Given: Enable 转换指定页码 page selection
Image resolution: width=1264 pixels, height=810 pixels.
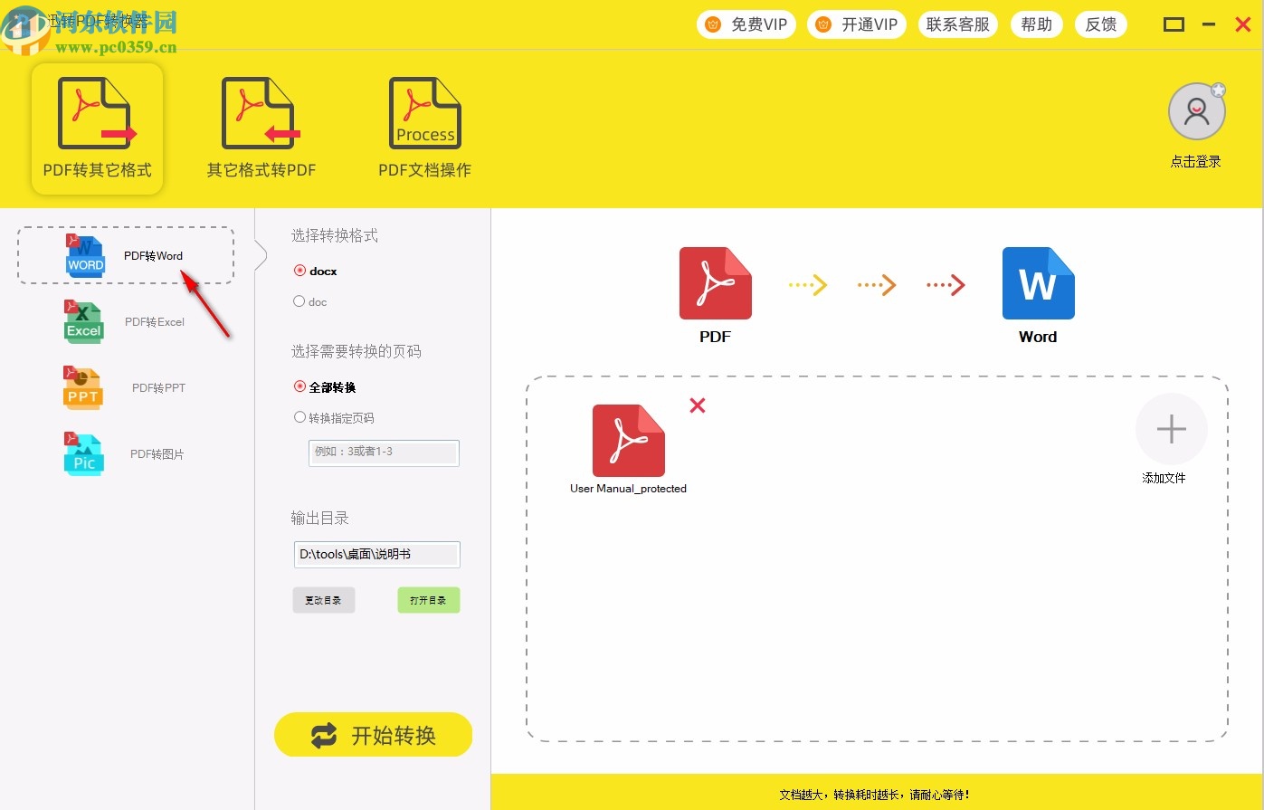Looking at the screenshot, I should (299, 417).
